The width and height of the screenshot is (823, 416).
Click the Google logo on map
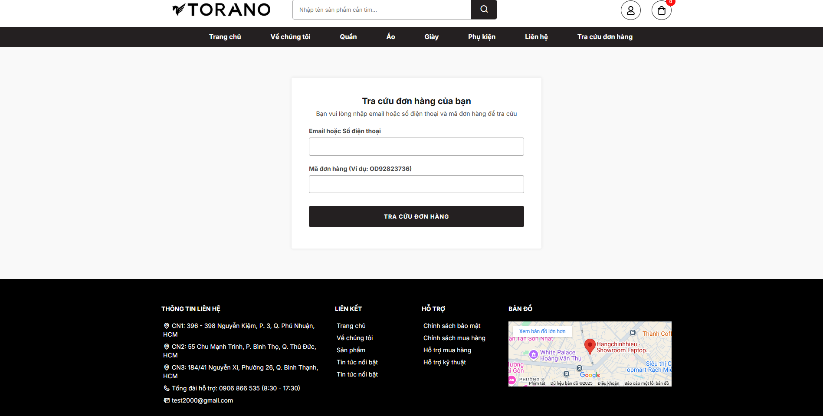point(590,375)
